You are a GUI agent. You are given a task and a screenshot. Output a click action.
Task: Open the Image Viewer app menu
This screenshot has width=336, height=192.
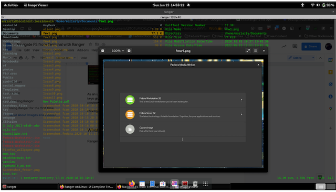[x=36, y=5]
